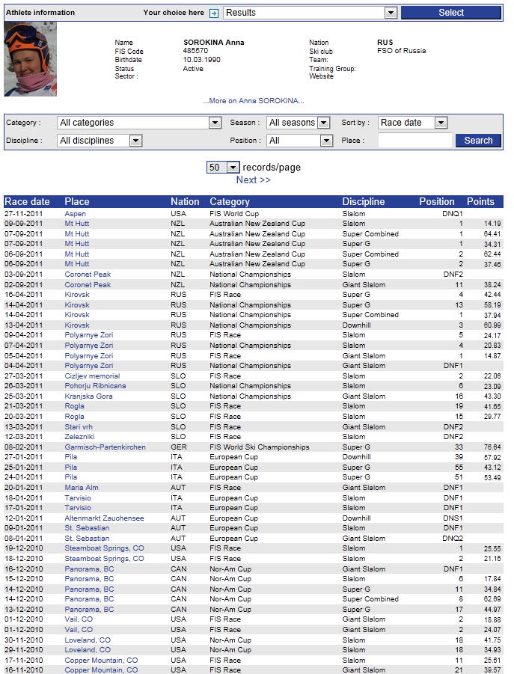514x674 pixels.
Task: Open the Results dropdown at the top
Action: (x=310, y=13)
